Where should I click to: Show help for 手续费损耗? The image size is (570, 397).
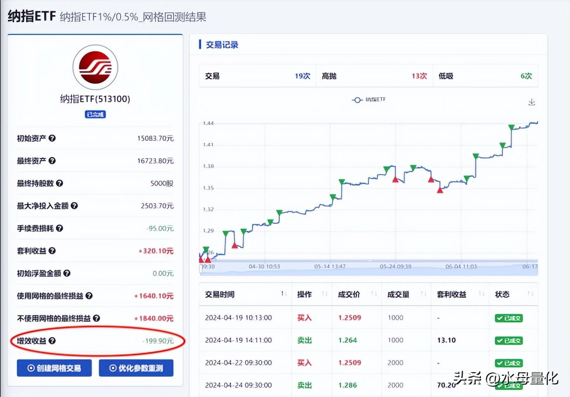pyautogui.click(x=59, y=228)
